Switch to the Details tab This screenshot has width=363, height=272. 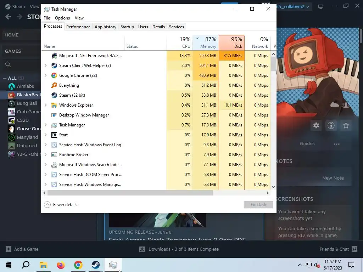(158, 27)
